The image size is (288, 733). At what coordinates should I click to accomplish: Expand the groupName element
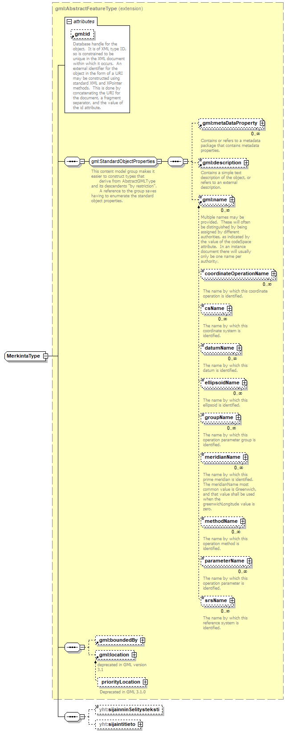[238, 418]
